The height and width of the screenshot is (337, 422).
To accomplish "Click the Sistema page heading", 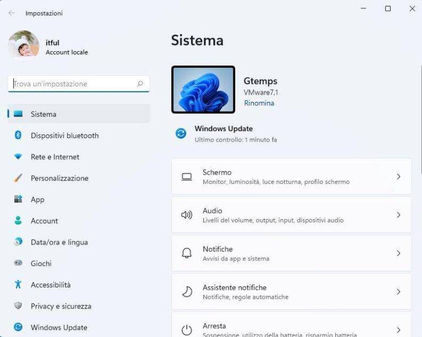I will point(197,40).
